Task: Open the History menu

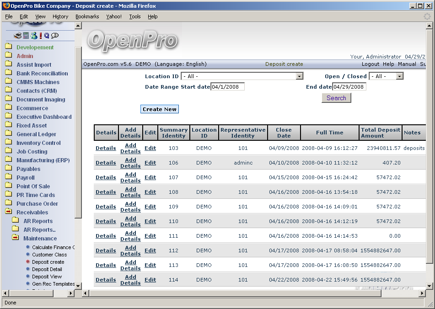Action: [60, 16]
